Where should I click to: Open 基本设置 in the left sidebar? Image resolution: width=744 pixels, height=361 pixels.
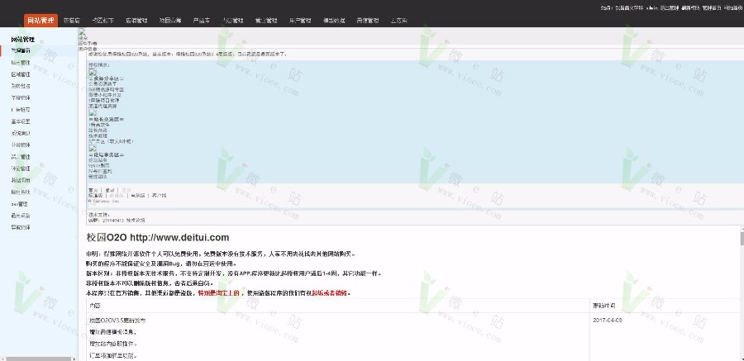[x=21, y=121]
